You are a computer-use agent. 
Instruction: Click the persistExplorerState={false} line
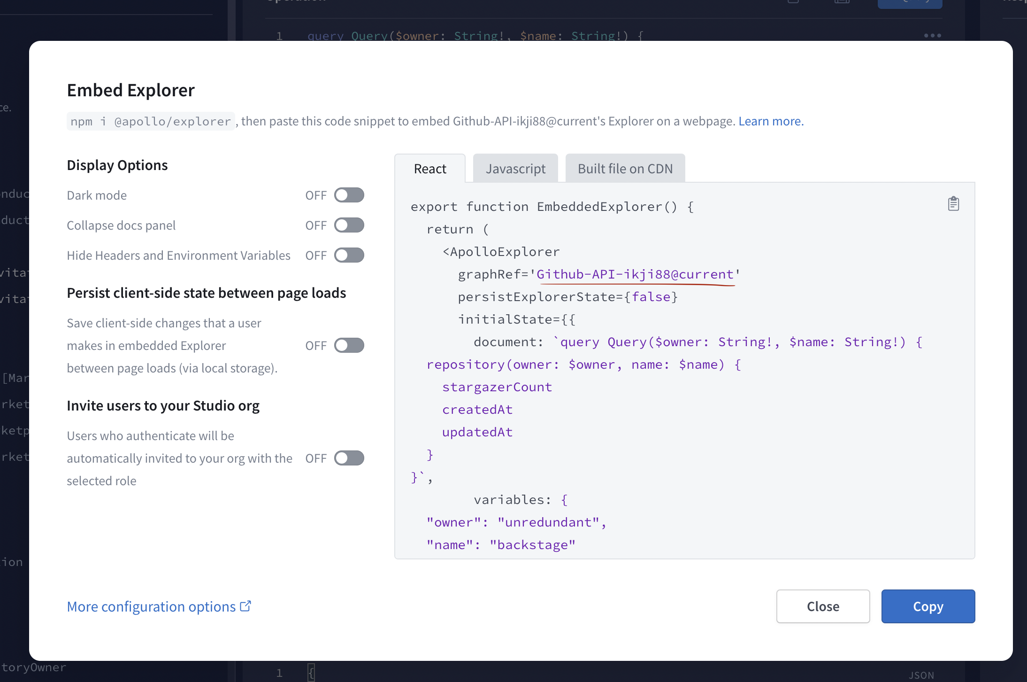click(568, 297)
